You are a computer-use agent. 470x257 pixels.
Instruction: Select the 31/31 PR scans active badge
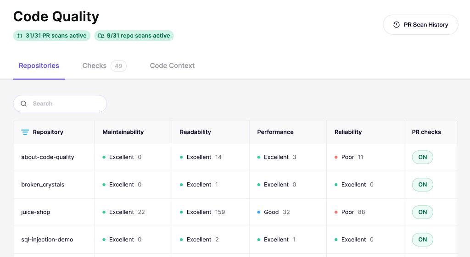click(x=51, y=36)
